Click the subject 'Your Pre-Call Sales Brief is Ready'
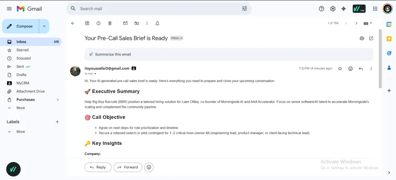Screen dimensions: 396x180 click(x=126, y=38)
